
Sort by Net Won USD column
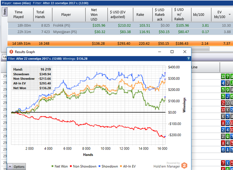[x=94, y=14]
